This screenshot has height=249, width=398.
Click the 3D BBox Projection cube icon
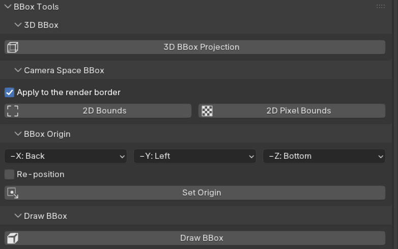[13, 47]
